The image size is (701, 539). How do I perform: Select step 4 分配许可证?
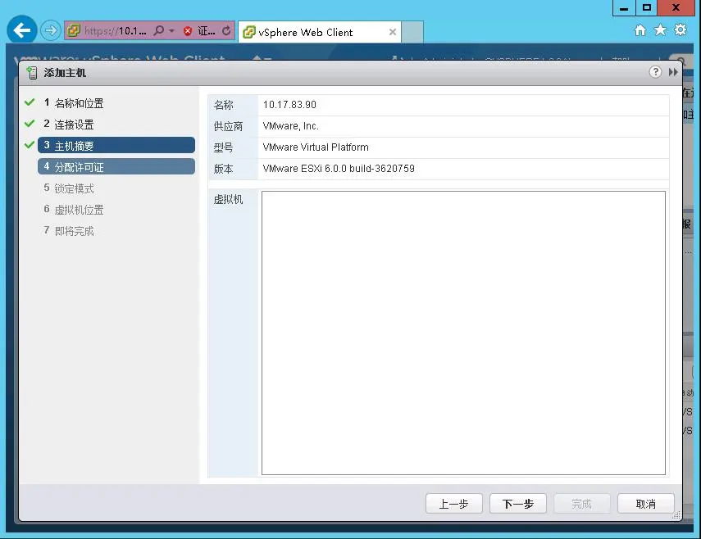coord(116,166)
